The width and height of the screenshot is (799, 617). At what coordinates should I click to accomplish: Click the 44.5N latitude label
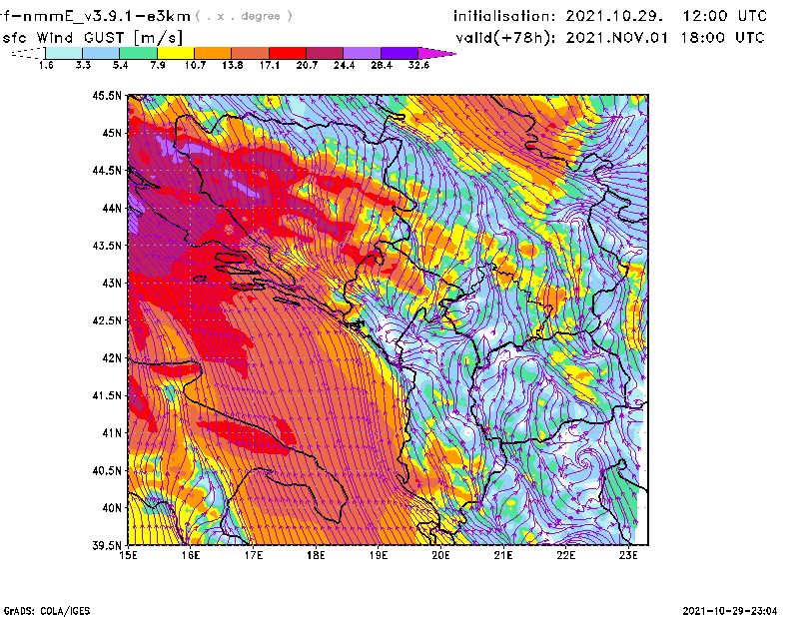[x=107, y=171]
